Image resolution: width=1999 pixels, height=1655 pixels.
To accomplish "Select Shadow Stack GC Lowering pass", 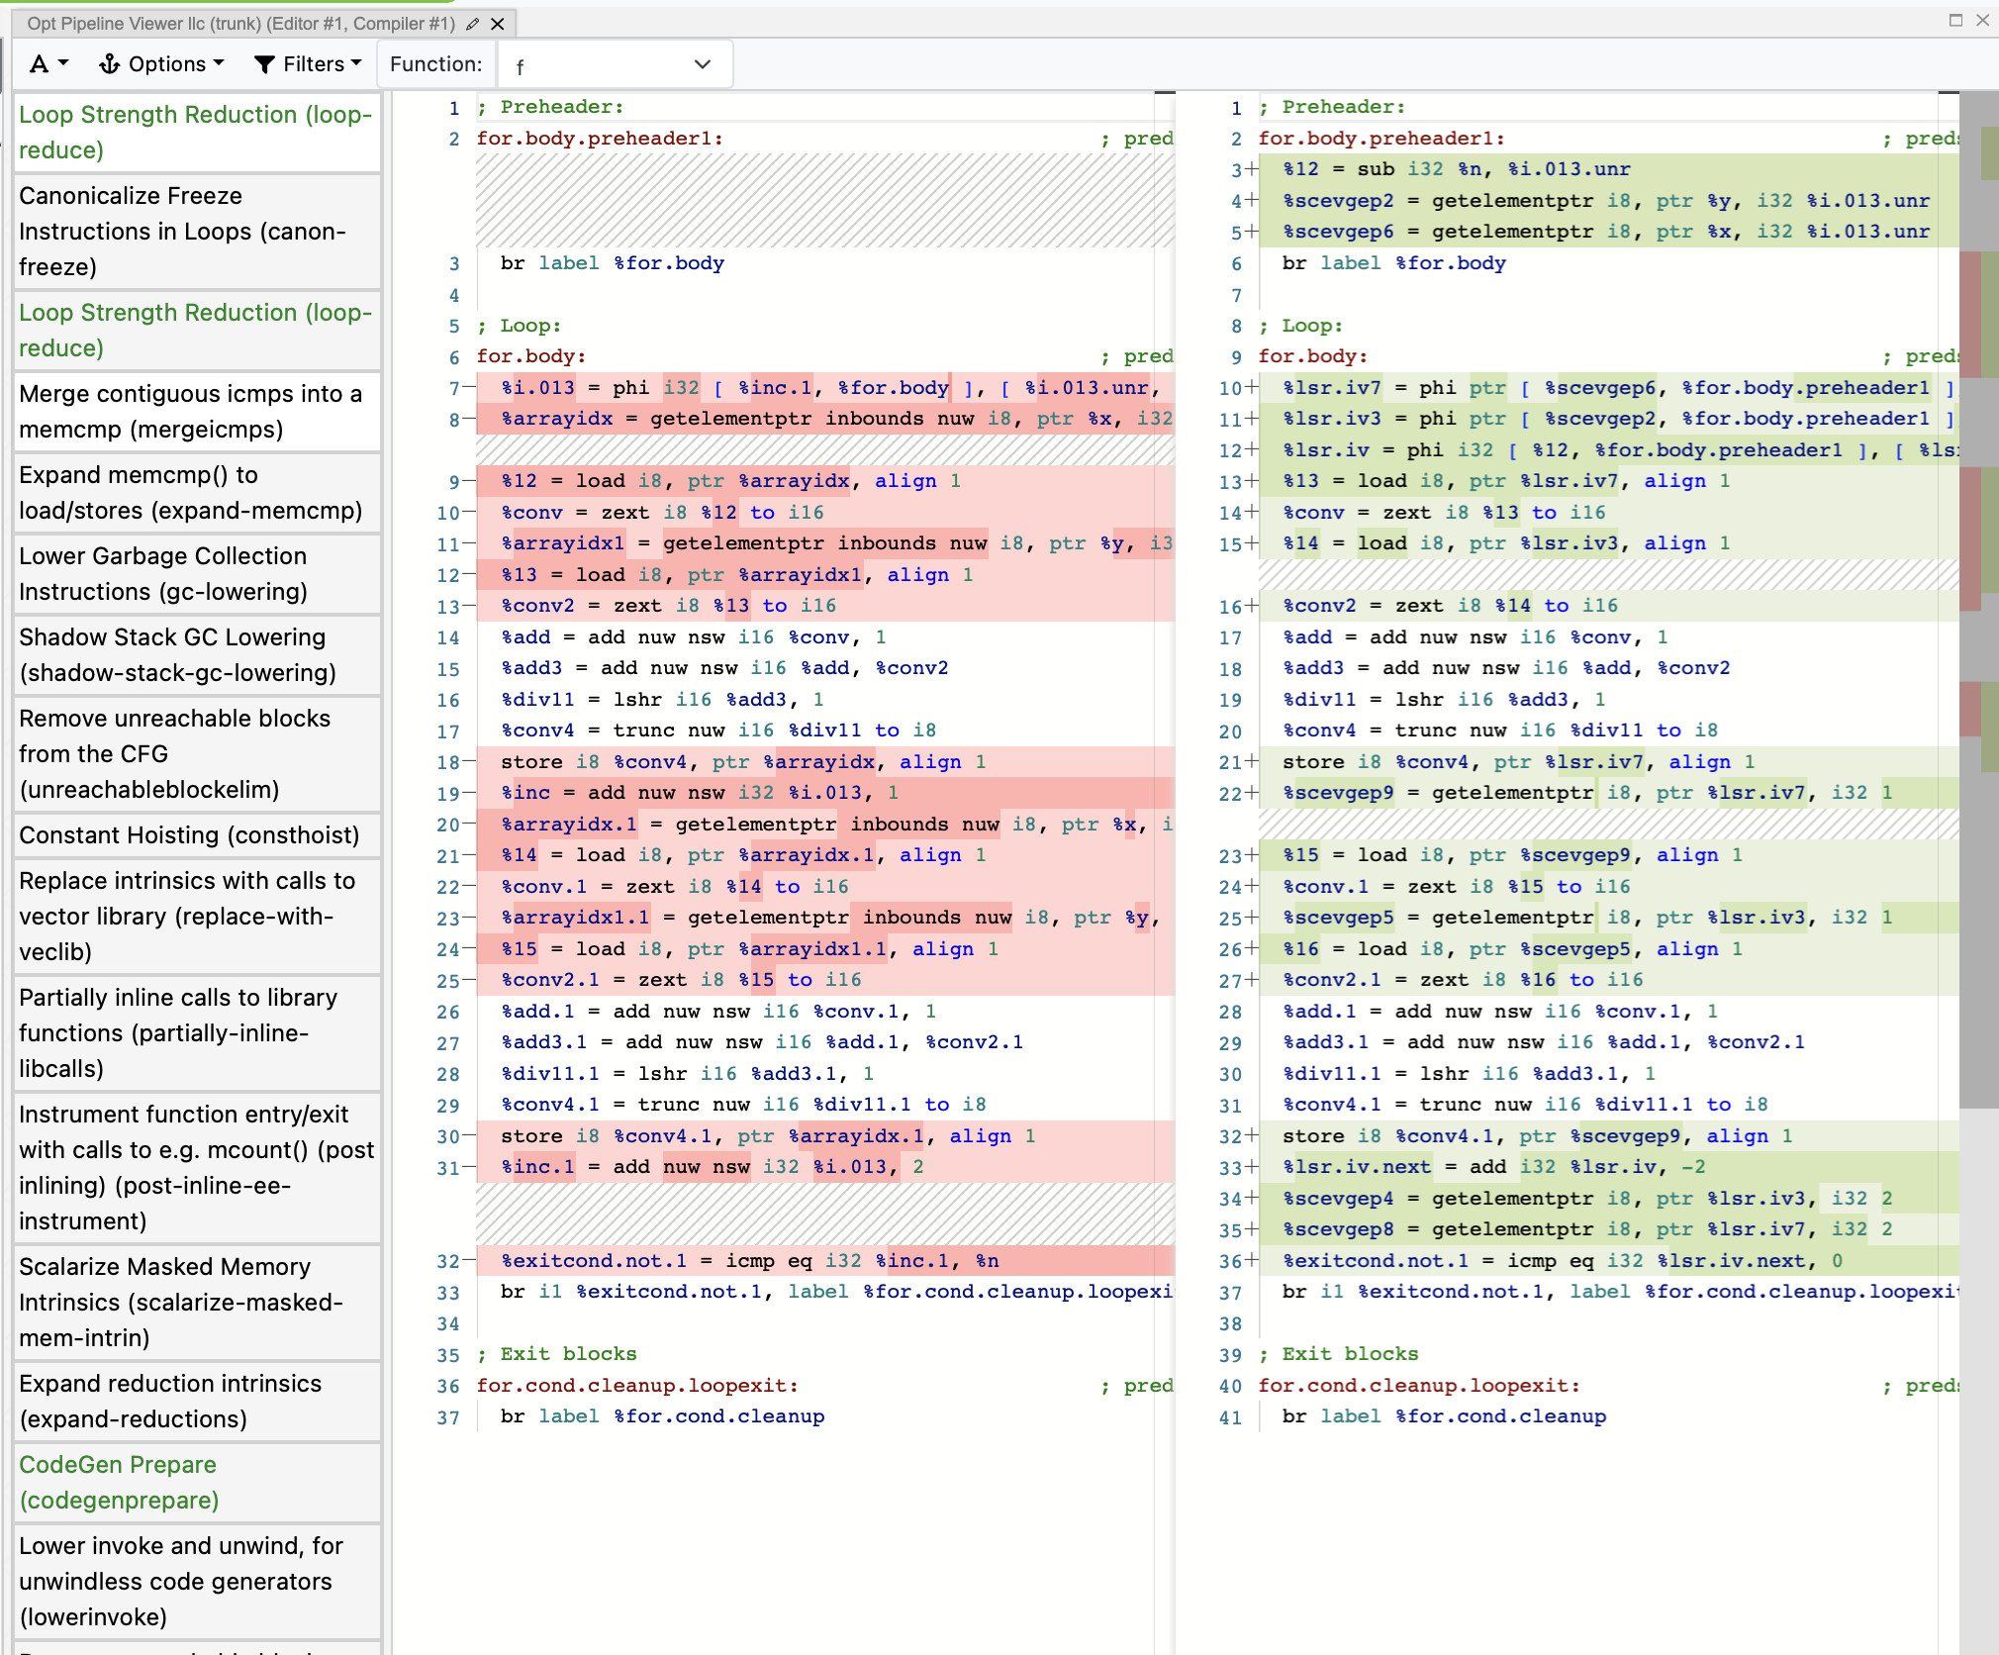I will pos(197,655).
